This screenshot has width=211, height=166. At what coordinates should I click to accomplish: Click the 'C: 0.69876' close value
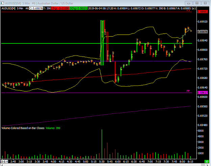pos(36,8)
